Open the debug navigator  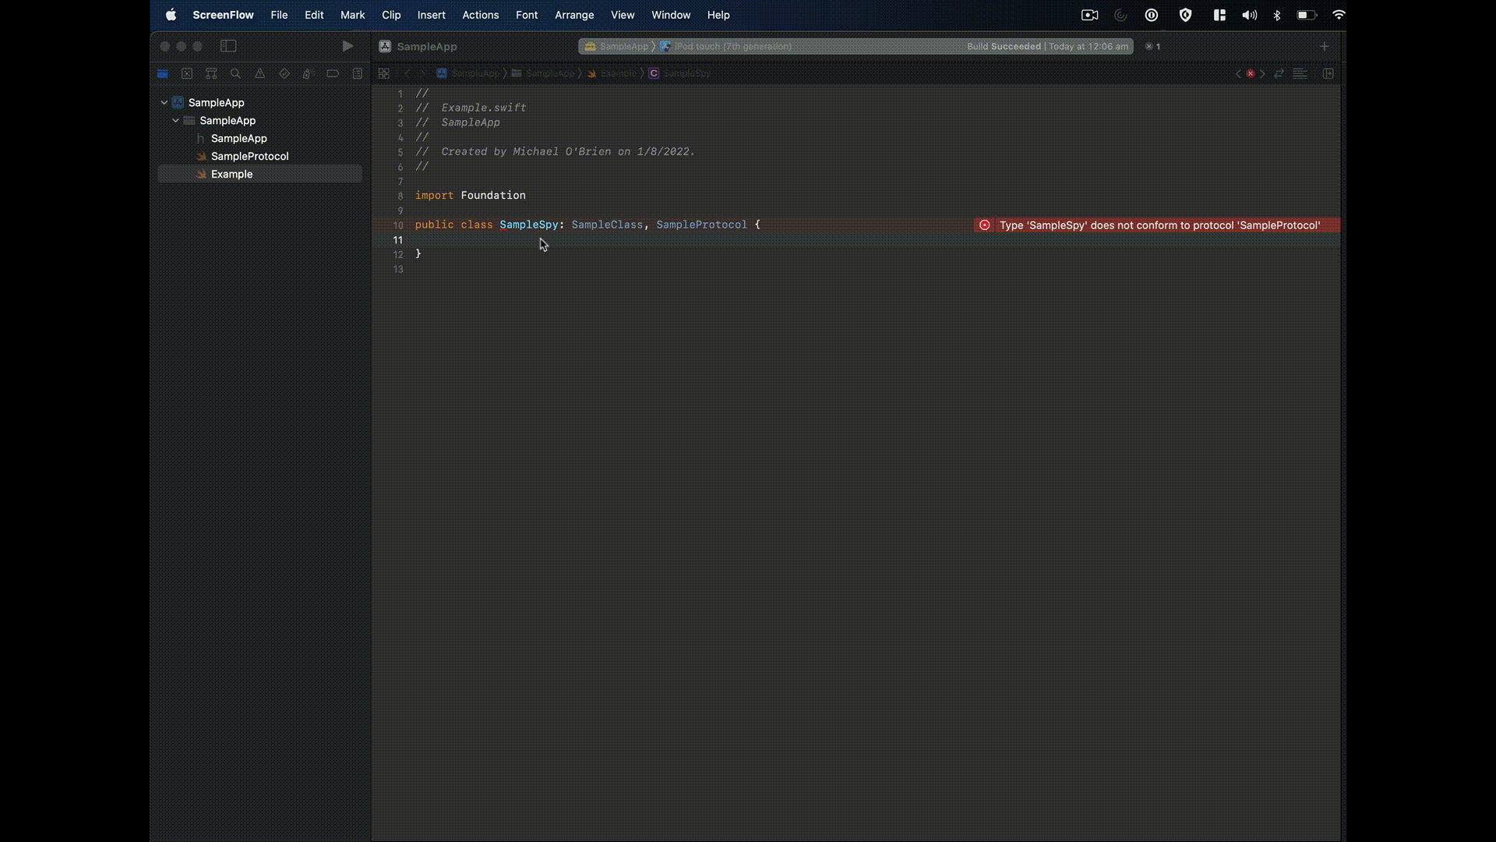click(x=308, y=73)
